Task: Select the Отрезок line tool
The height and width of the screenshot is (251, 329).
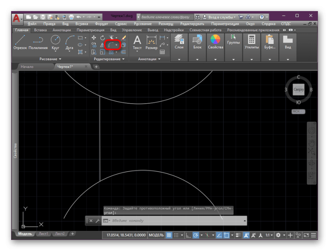Action: [20, 42]
